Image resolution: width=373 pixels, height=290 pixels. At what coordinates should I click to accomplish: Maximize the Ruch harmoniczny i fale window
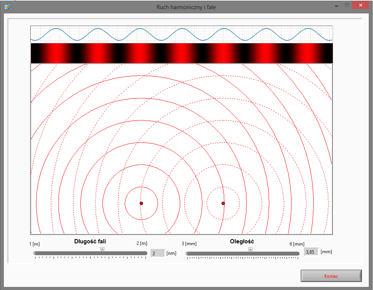[x=347, y=5]
